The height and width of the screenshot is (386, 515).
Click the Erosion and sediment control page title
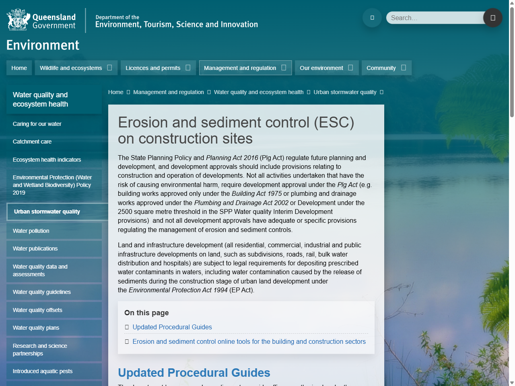click(x=236, y=130)
